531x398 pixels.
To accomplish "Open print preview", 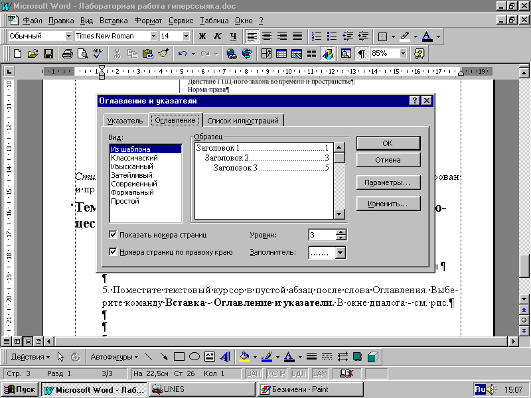I will [x=82, y=54].
